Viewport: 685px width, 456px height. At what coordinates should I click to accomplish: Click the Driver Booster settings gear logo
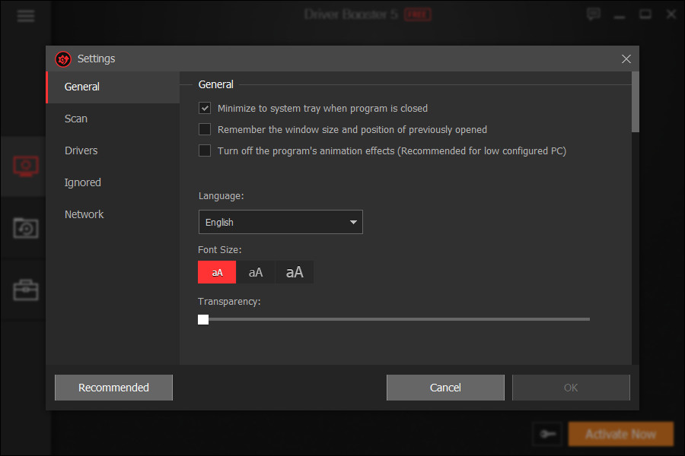click(x=64, y=59)
